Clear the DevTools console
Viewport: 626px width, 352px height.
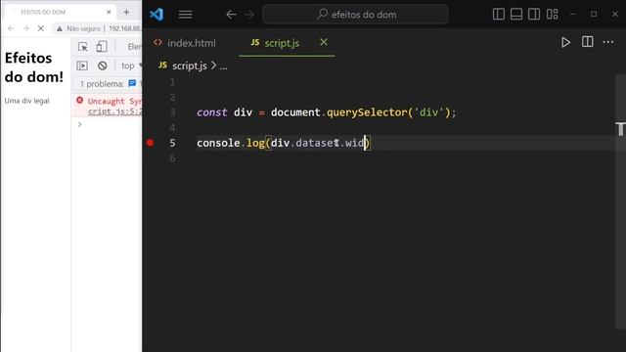(x=102, y=66)
